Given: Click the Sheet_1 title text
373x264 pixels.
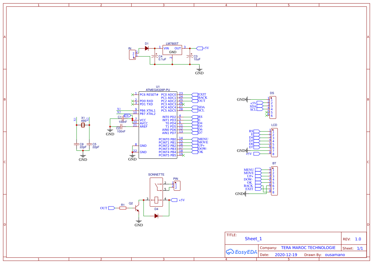Looking at the screenshot, I should click(253, 238).
